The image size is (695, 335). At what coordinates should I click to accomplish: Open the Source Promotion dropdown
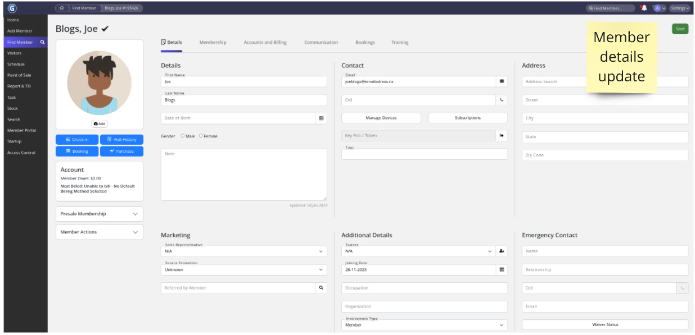click(243, 270)
